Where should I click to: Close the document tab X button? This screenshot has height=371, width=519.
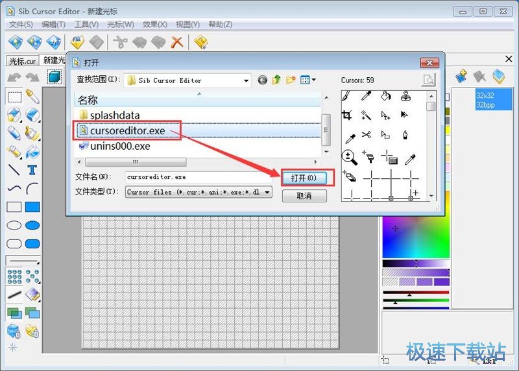click(x=509, y=59)
